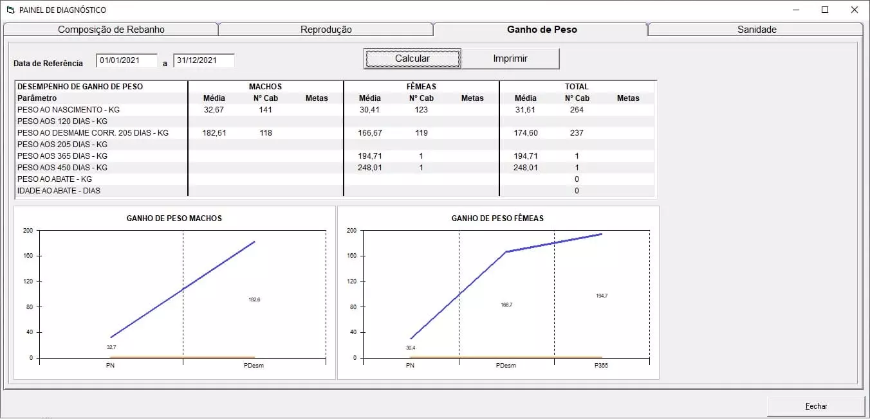Click the PDesm axis label in males chart
The height and width of the screenshot is (419, 870).
pyautogui.click(x=254, y=366)
